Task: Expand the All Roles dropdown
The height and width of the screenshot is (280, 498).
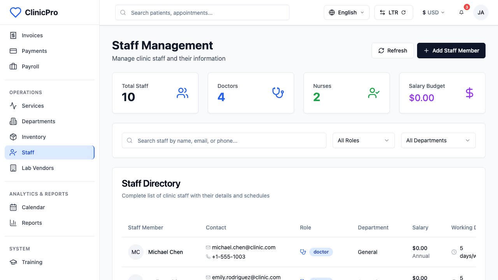Action: coord(364,140)
